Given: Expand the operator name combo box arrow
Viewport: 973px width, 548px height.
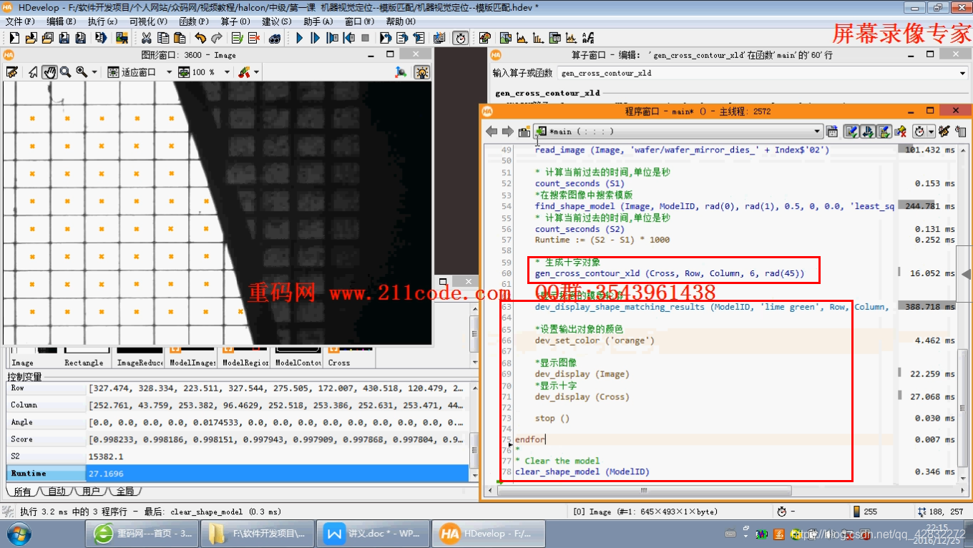Looking at the screenshot, I should click(962, 73).
